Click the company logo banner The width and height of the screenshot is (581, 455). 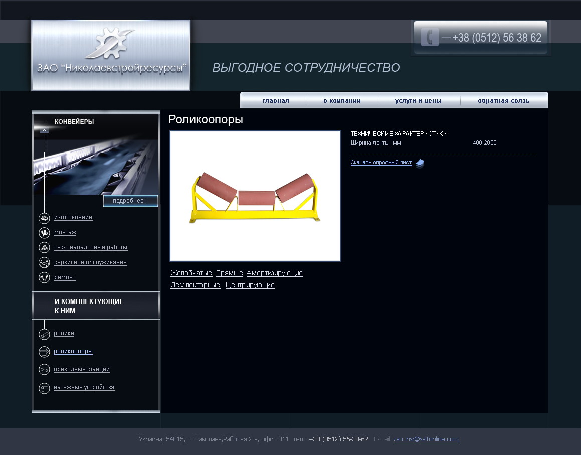[x=111, y=56]
